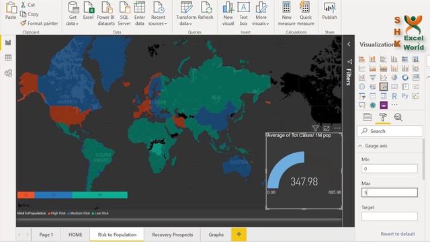Collapse the Gauge axis section
This screenshot has width=430, height=242.
pos(360,146)
